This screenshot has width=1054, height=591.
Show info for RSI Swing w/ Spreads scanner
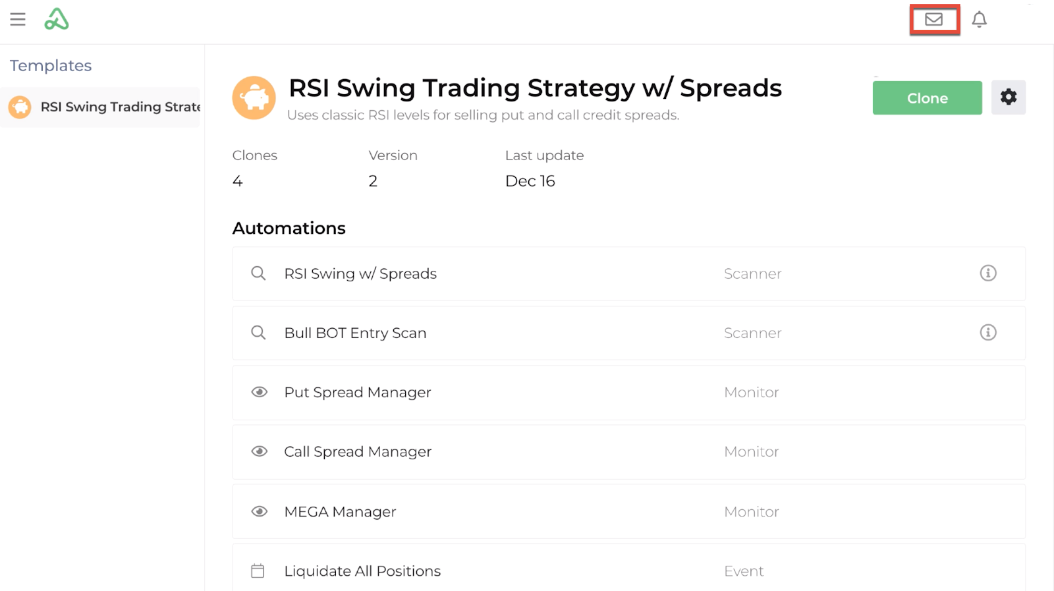point(987,273)
